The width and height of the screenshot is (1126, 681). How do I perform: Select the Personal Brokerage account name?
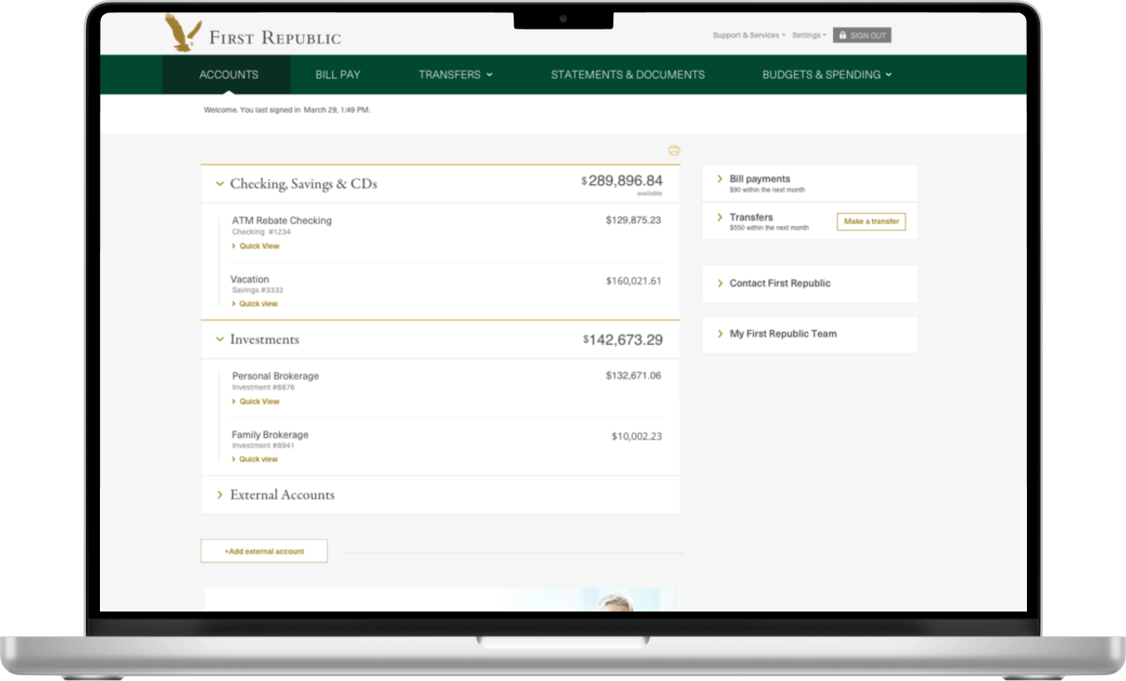click(x=275, y=376)
